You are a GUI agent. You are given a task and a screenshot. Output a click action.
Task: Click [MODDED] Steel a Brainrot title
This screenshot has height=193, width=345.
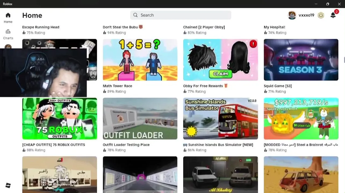coord(301,144)
